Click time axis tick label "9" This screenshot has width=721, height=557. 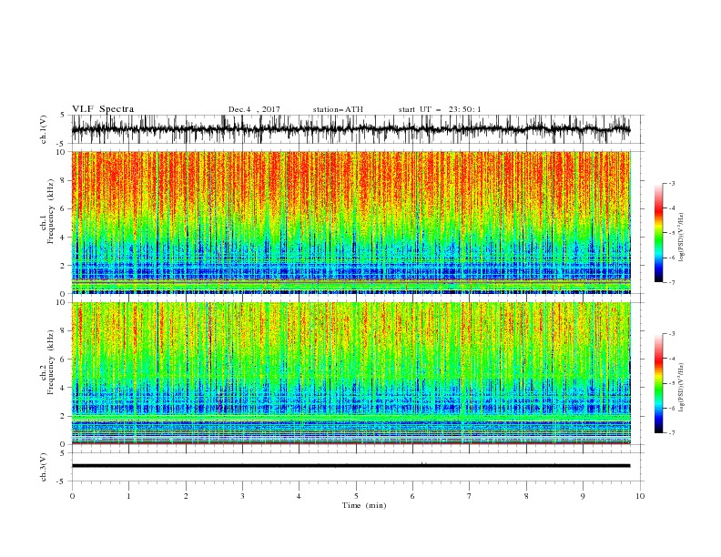coord(583,496)
